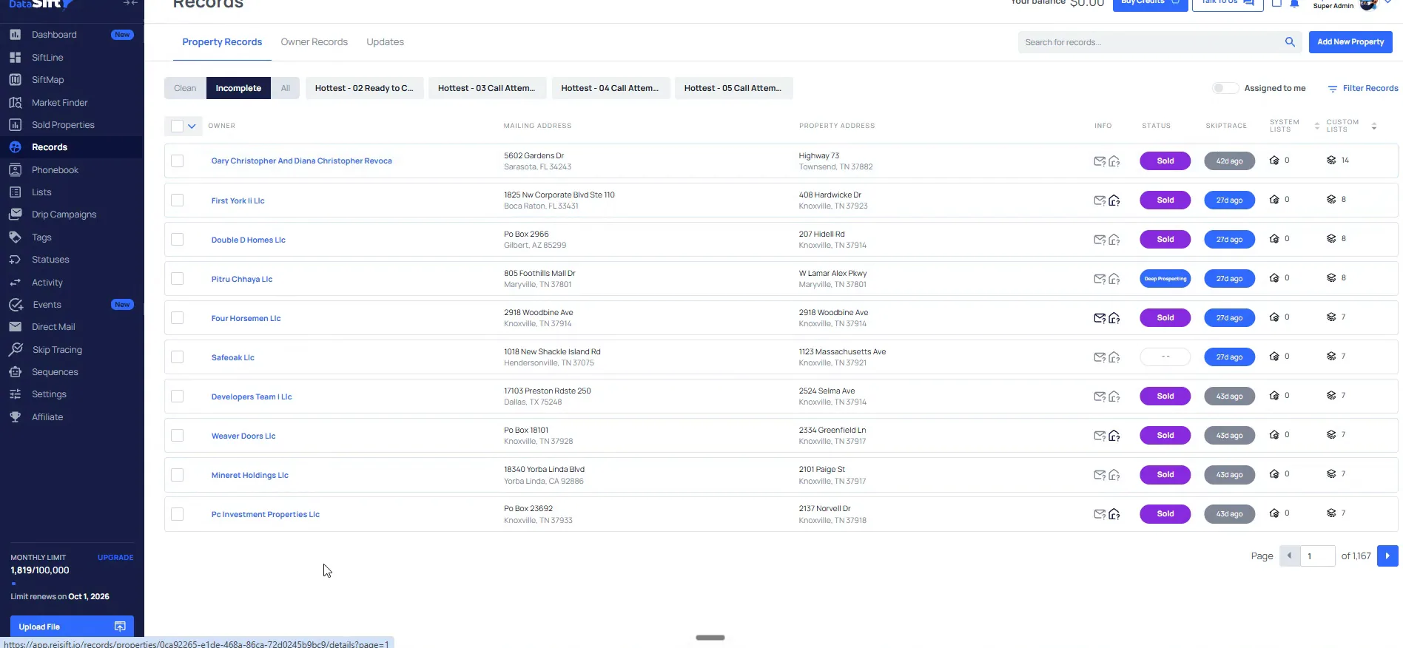Sort by Custom Lists column arrows
1403x648 pixels.
1374,126
